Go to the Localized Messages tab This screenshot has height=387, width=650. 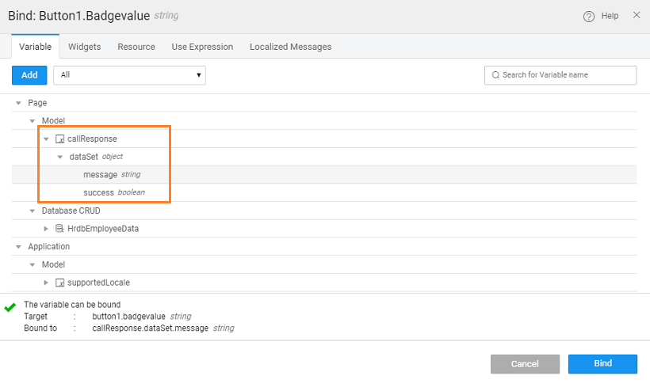pos(290,47)
